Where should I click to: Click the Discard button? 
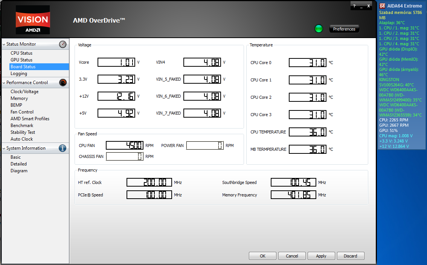click(x=351, y=256)
